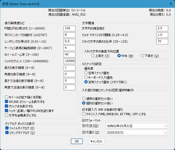Viewport: 175px width, 150px height.
Task: Click the 円弧と円の滑らかさ input field
Action: coord(69,28)
